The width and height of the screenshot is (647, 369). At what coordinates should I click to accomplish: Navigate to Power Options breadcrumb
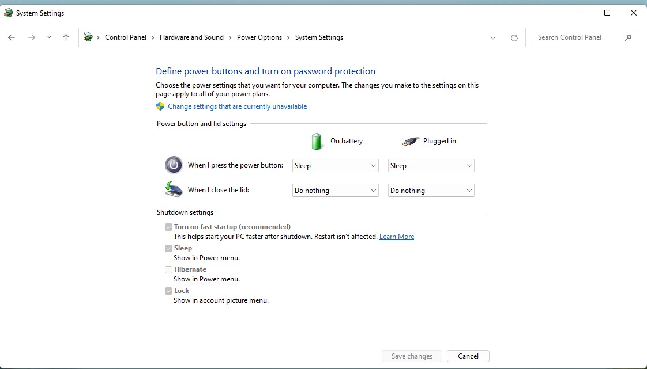[259, 37]
